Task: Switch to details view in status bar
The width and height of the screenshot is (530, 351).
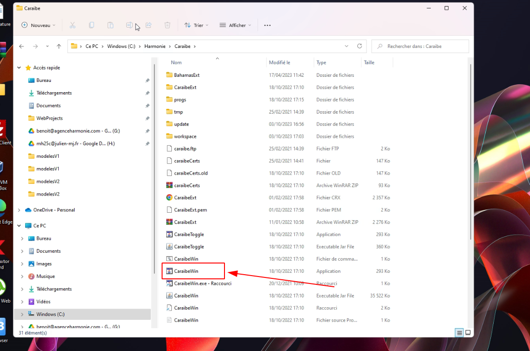Action: (x=459, y=333)
